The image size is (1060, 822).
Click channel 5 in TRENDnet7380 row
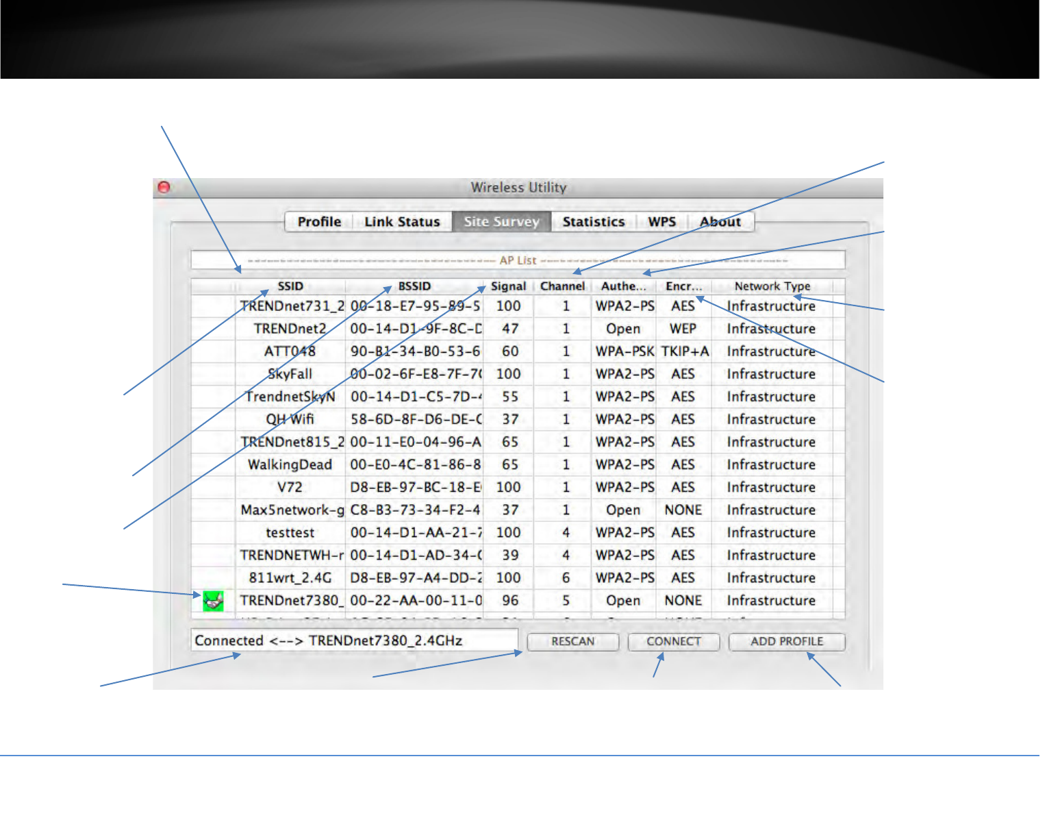click(x=566, y=601)
